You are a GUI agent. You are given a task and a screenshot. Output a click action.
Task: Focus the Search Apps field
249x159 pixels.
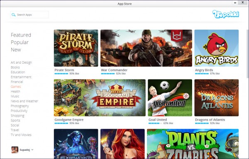pyautogui.click(x=29, y=15)
